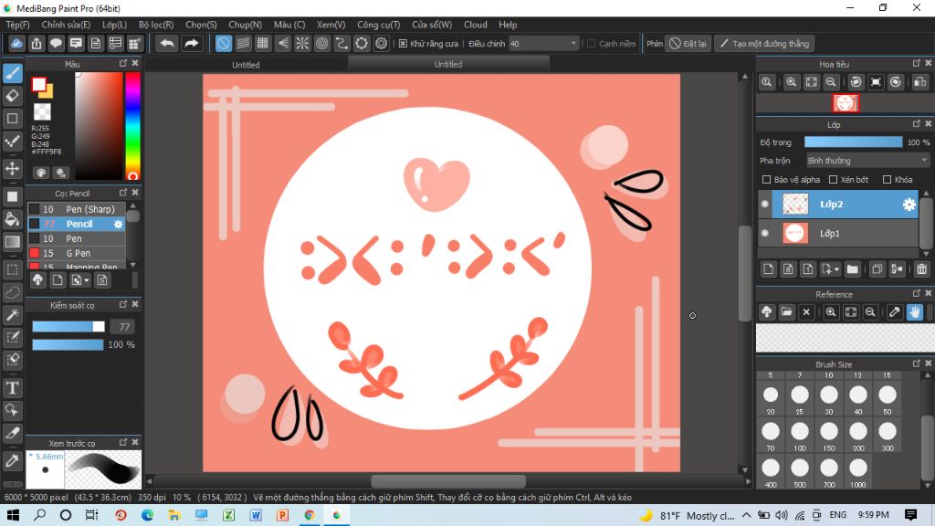Select the Text tool

tap(13, 387)
